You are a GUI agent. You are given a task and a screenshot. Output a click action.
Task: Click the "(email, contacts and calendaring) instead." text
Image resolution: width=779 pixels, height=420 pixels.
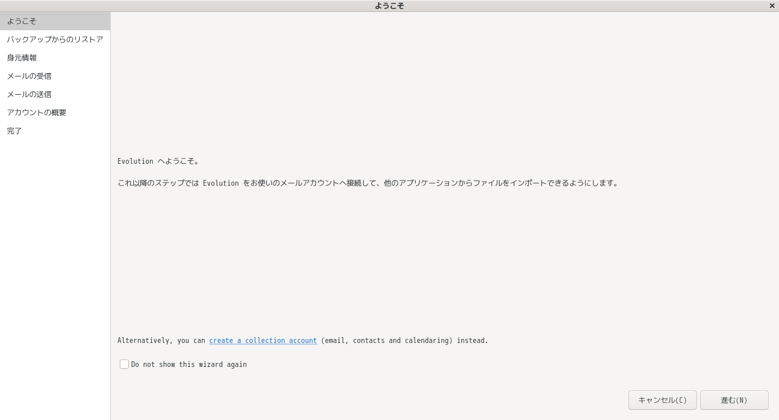click(405, 341)
